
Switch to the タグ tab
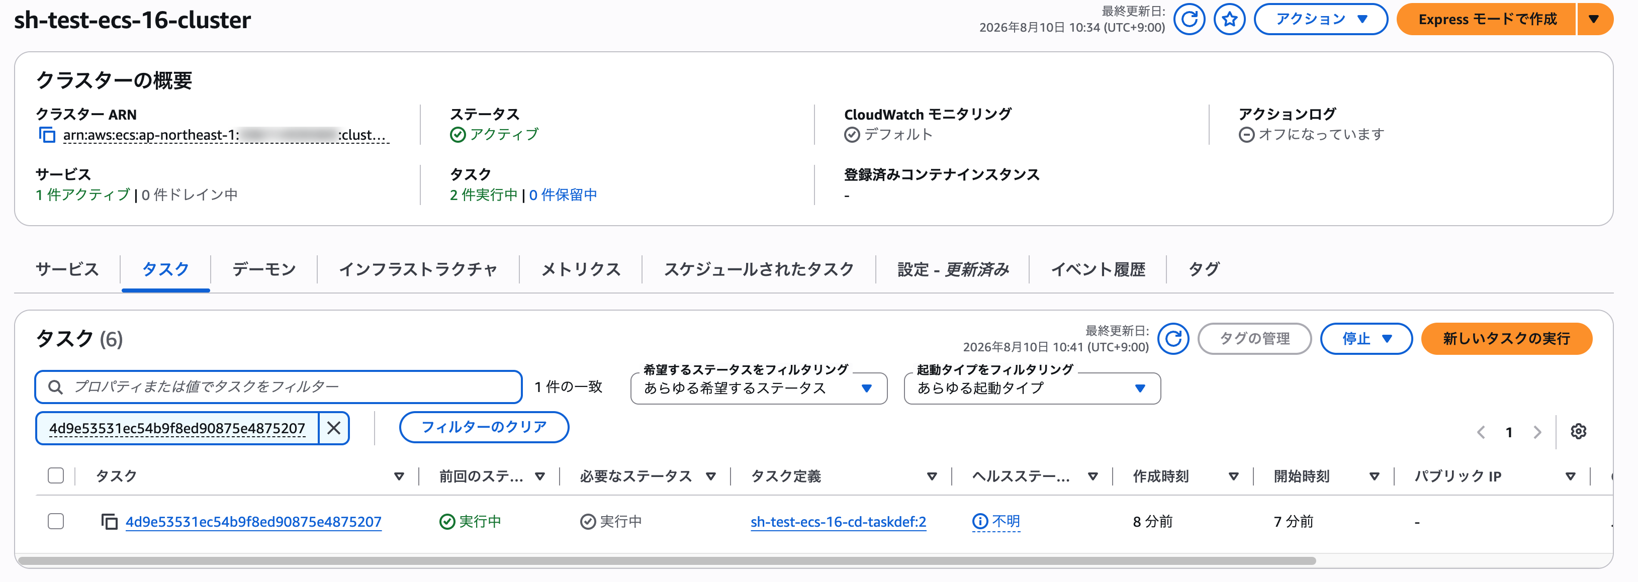tap(1204, 269)
